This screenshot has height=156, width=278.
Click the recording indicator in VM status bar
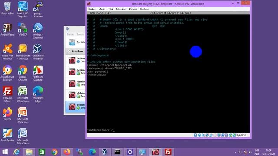click(x=223, y=135)
